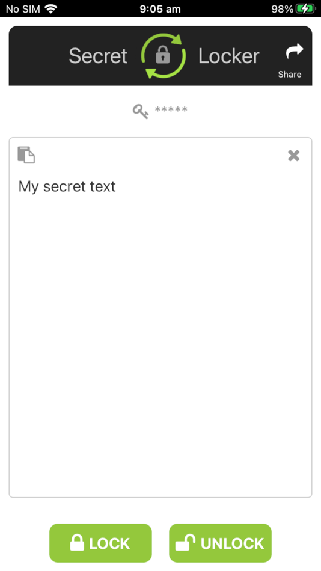Image resolution: width=321 pixels, height=571 pixels.
Task: Tap the LOCK button
Action: click(100, 543)
